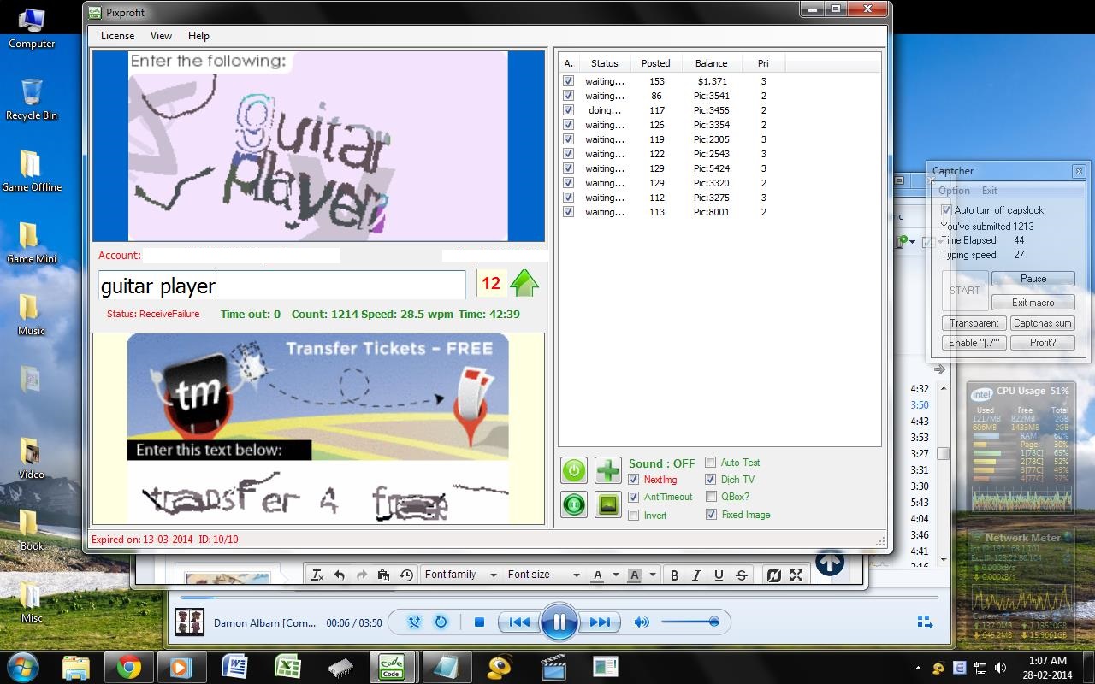Image resolution: width=1095 pixels, height=684 pixels.
Task: Click the green picture image icon
Action: coord(607,504)
